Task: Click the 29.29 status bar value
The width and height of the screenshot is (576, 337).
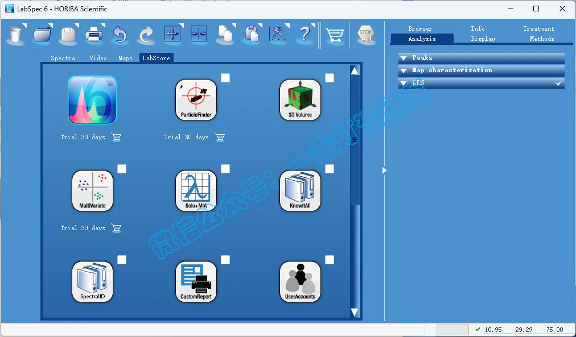Action: point(524,330)
